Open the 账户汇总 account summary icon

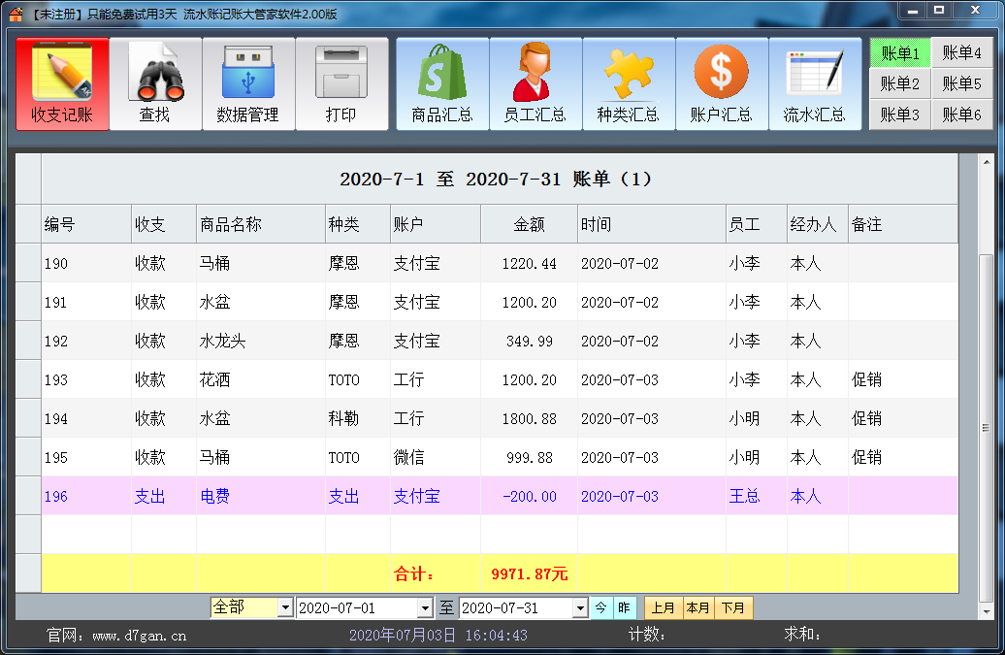coord(721,83)
